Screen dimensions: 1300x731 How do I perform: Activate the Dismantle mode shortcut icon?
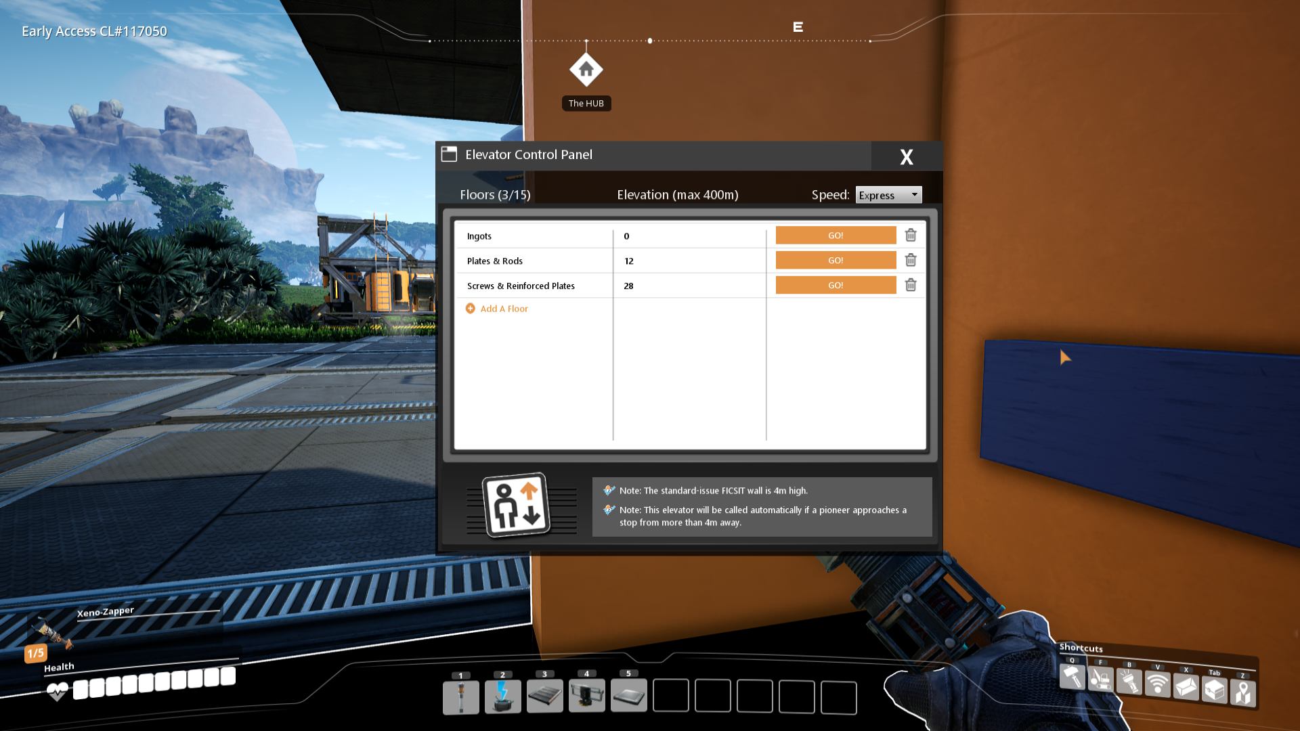click(1101, 679)
